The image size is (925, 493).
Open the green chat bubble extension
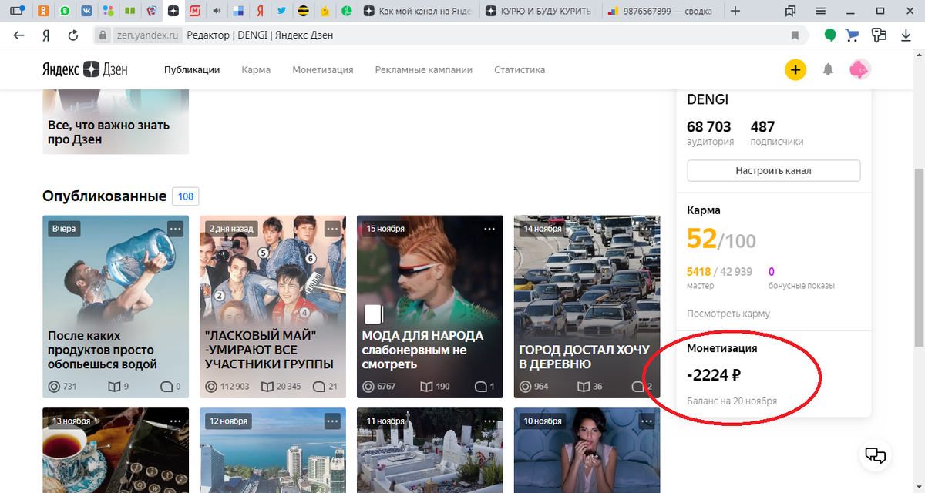click(830, 35)
